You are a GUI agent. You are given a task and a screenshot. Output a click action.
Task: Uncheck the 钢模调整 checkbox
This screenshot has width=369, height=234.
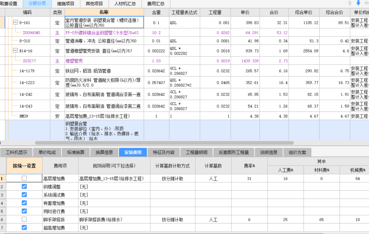click(24, 187)
